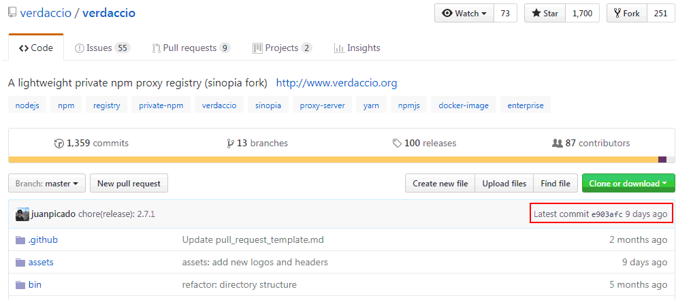Open the Clone or download dropdown
This screenshot has height=300, width=676.
tap(628, 183)
